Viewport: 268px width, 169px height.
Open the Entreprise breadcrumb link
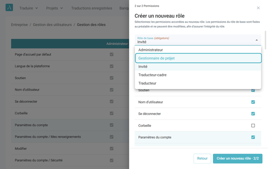pyautogui.click(x=19, y=25)
